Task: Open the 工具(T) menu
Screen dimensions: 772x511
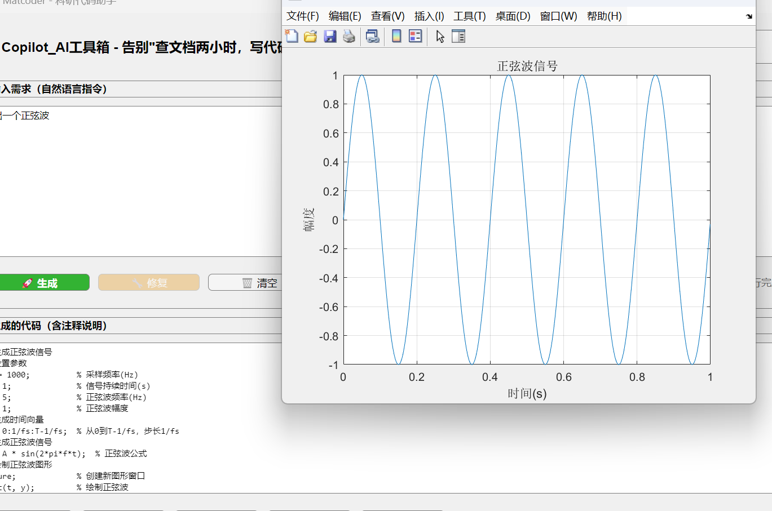Action: (x=470, y=16)
